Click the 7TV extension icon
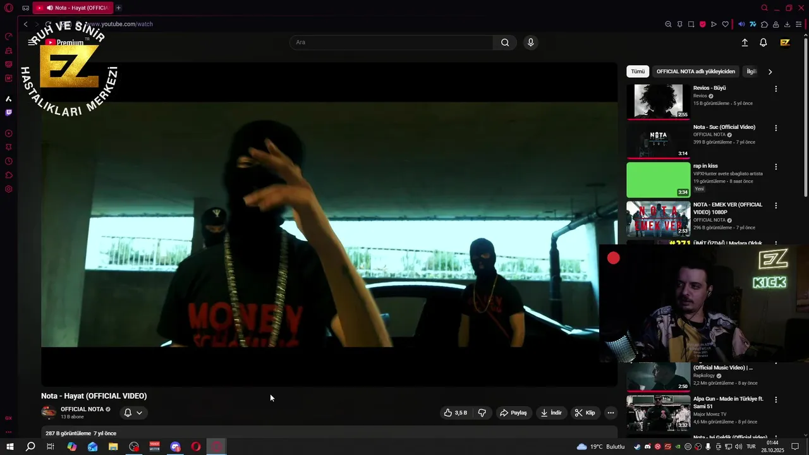The height and width of the screenshot is (455, 809). 753,24
